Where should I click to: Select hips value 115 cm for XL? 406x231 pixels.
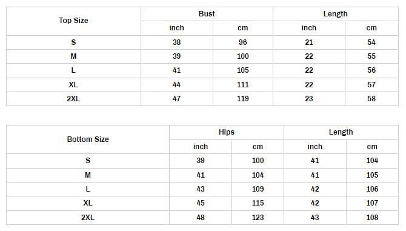(258, 203)
